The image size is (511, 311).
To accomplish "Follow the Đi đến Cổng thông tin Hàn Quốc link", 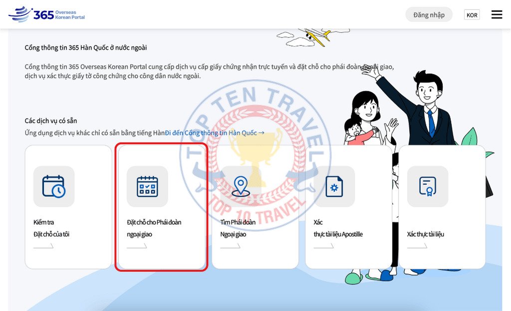I will (x=215, y=133).
